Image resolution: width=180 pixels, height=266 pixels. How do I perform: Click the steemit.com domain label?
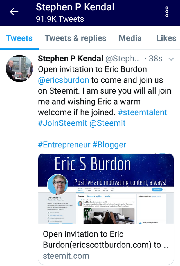pos(66,256)
